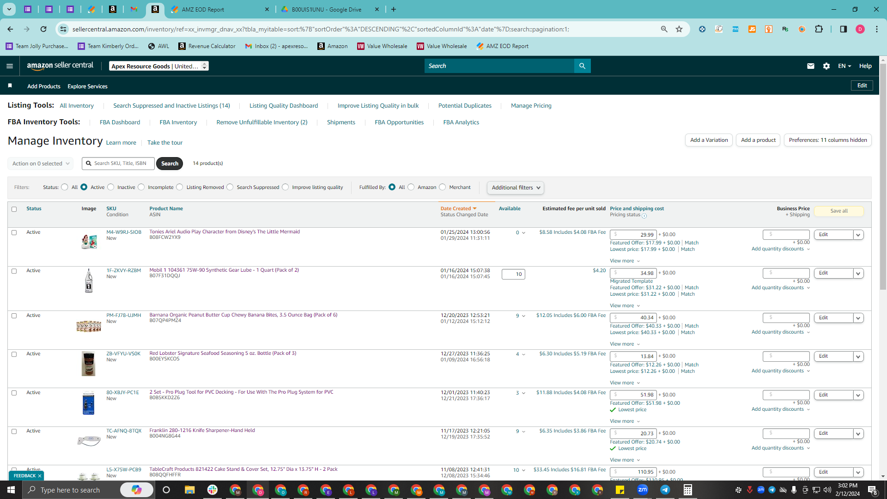The height and width of the screenshot is (499, 887).
Task: Open Edit dropdown arrow for Tonies Ariel row
Action: 858,235
